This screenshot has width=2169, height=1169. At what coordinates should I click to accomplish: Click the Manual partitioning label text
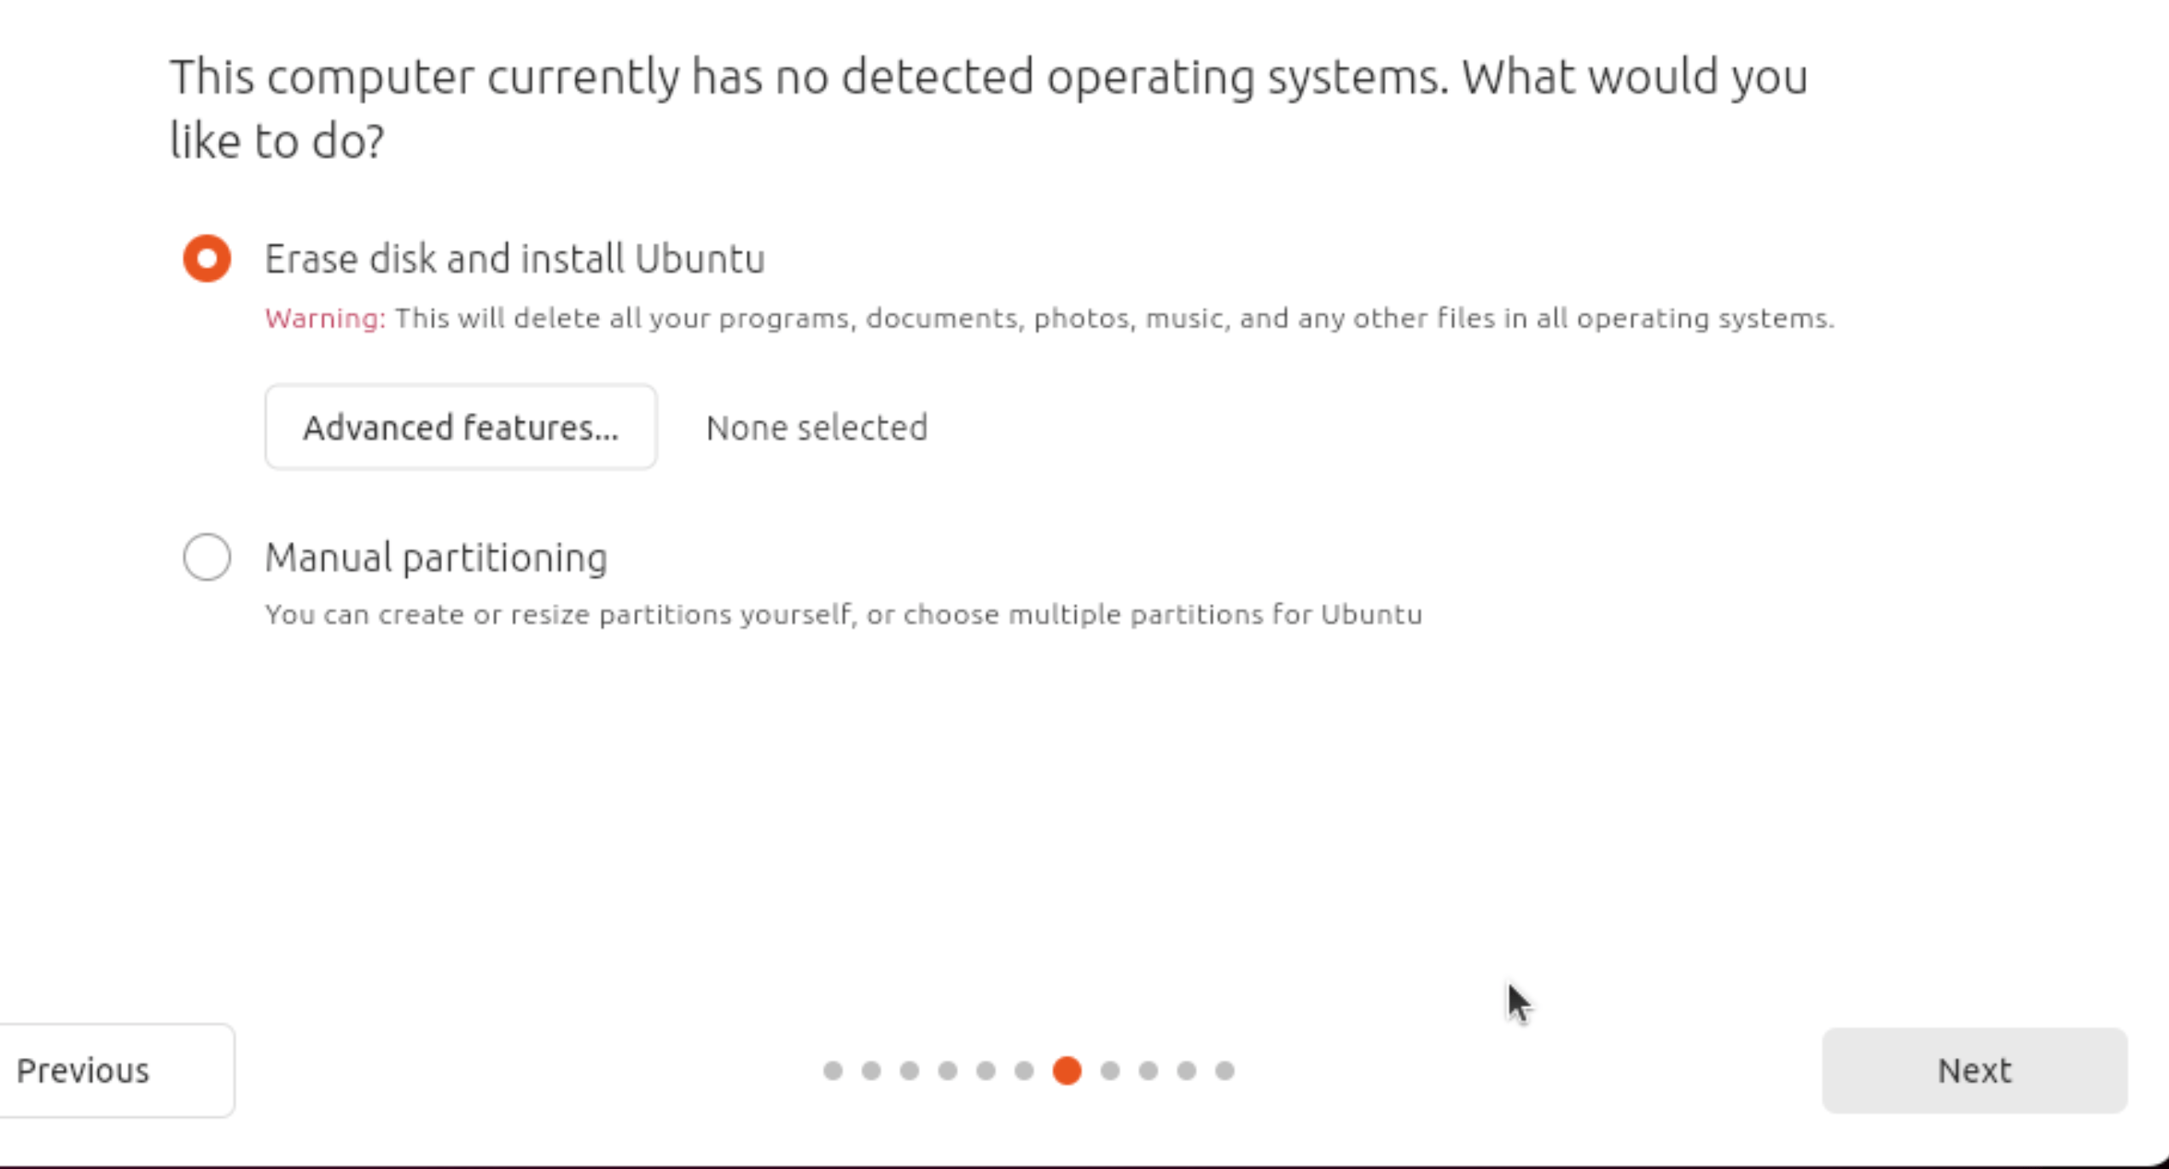click(436, 558)
